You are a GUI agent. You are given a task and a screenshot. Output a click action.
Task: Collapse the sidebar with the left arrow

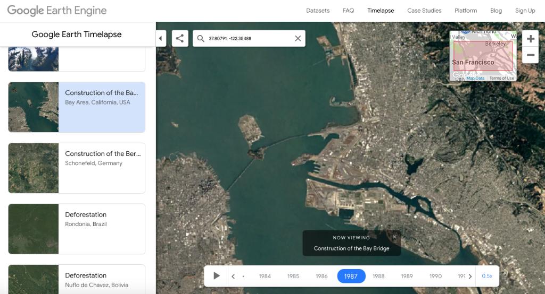161,39
